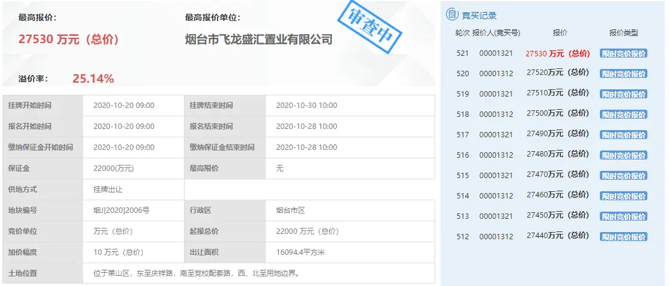669x286 pixels.
Task: Click the 最高限价 value 无
Action: pos(280,168)
